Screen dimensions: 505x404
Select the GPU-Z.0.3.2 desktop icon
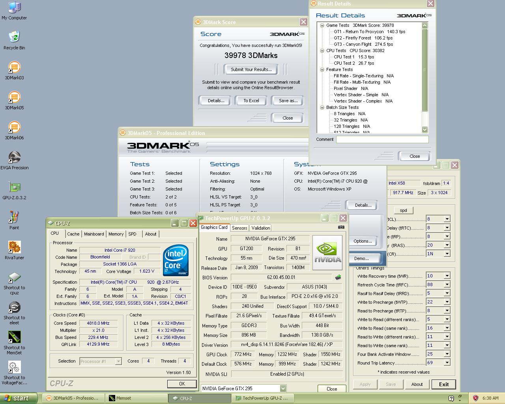click(x=14, y=191)
